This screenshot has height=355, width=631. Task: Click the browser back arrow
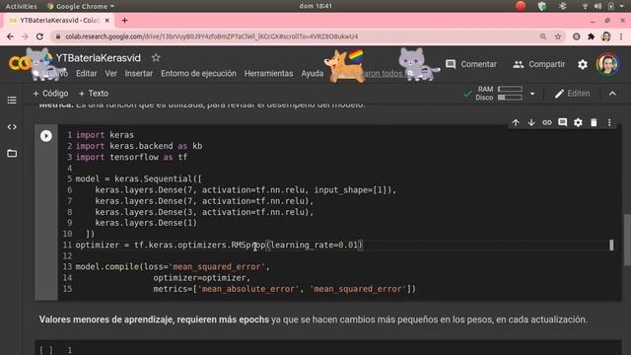11,36
